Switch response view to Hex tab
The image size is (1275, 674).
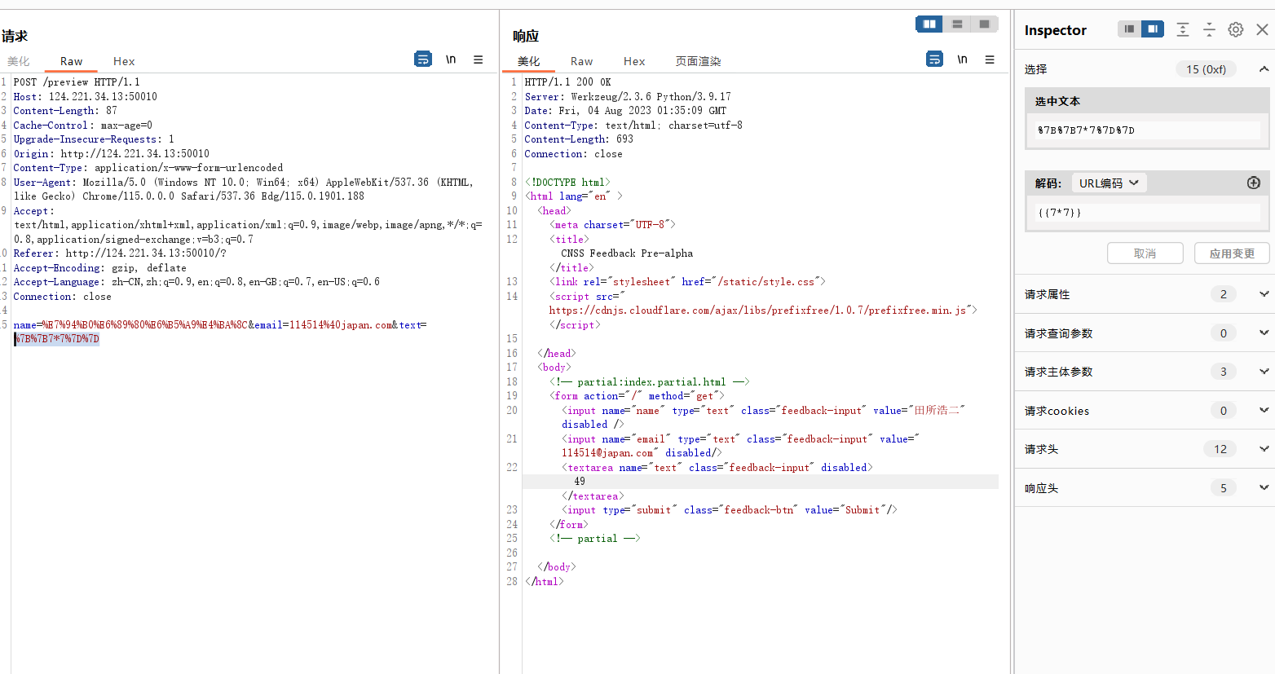[x=634, y=61]
